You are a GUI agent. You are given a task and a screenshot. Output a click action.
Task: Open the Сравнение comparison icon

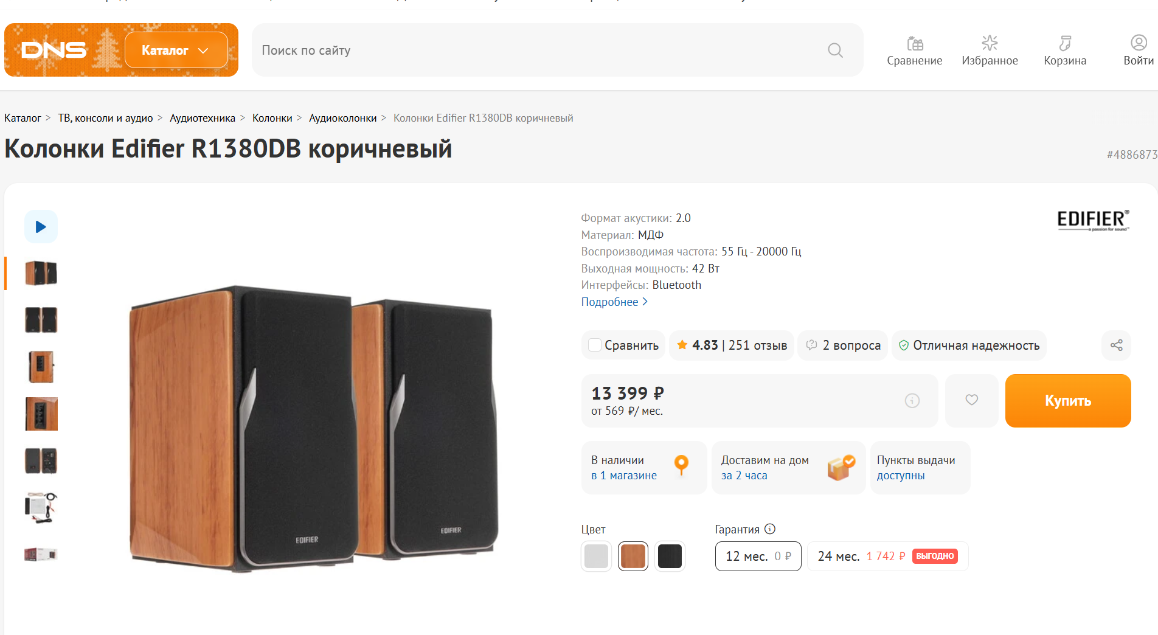[914, 44]
